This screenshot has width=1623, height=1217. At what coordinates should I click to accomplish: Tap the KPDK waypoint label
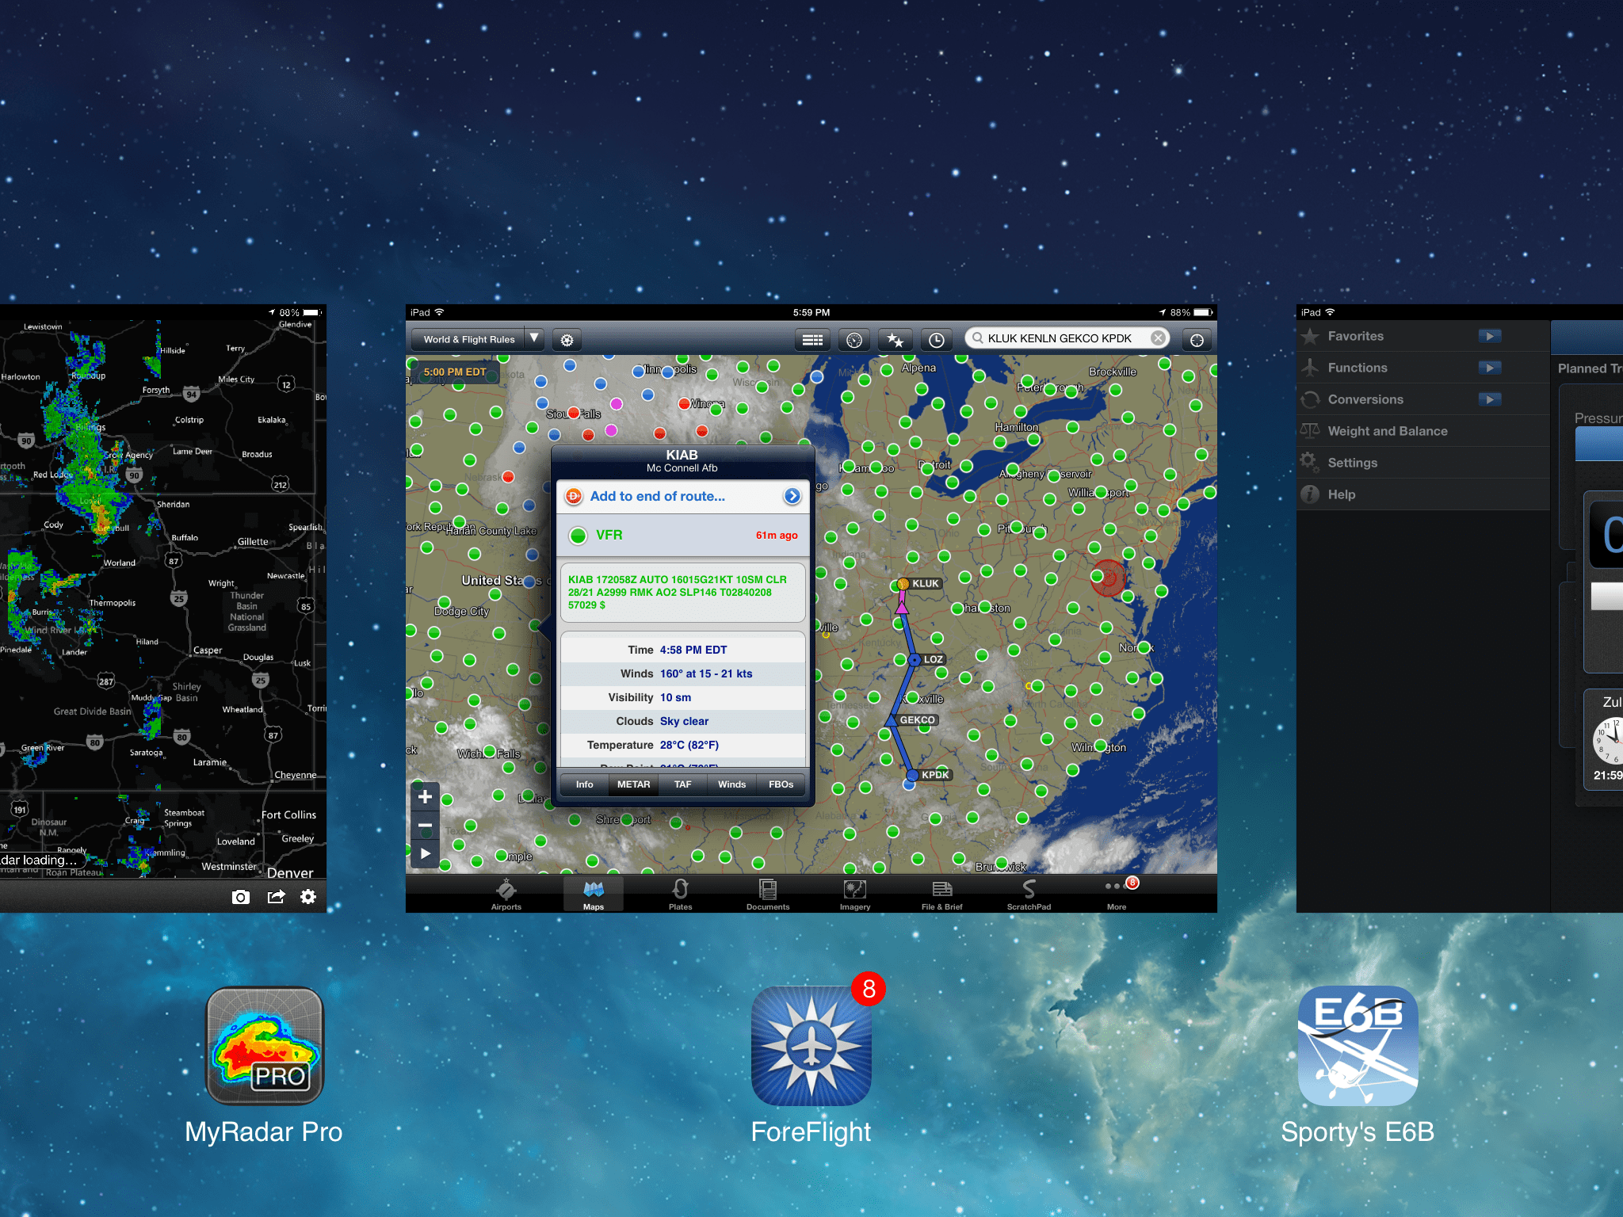point(934,775)
